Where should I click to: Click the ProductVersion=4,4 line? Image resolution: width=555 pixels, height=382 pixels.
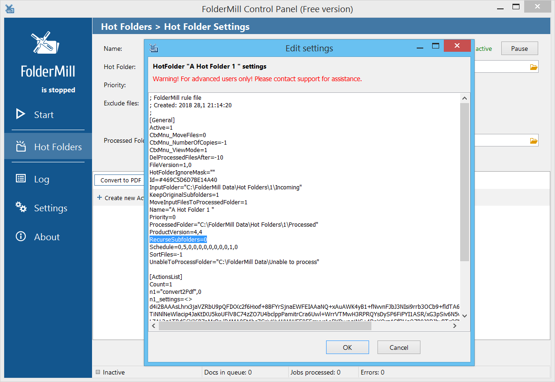(176, 232)
